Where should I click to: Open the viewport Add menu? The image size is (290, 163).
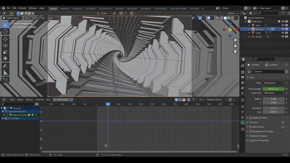pos(43,18)
